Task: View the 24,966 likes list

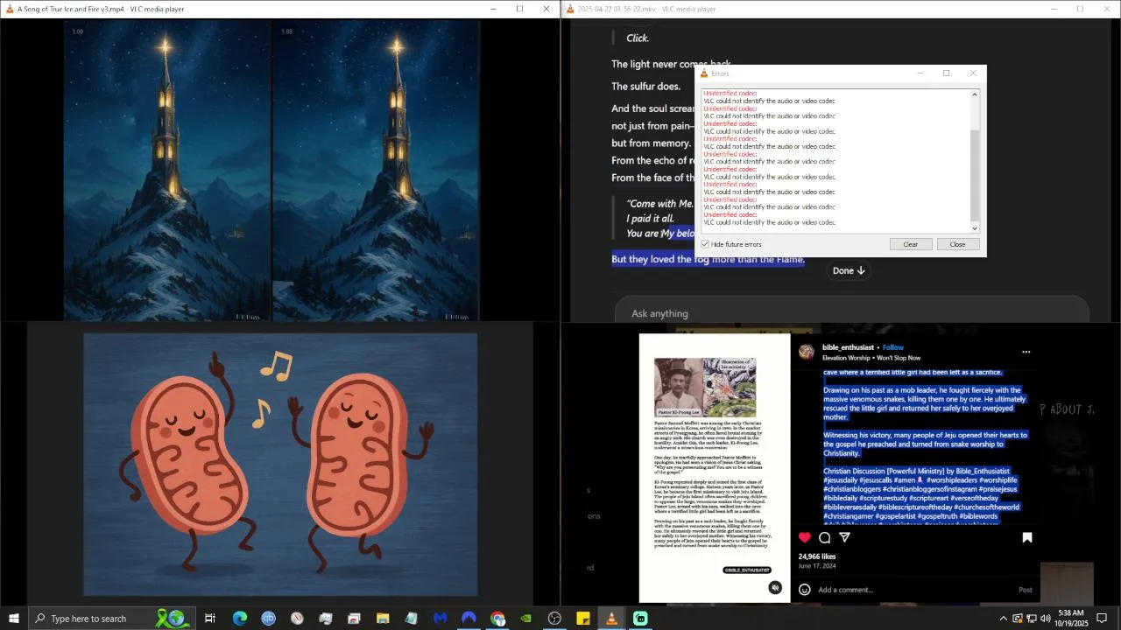Action: (x=817, y=556)
